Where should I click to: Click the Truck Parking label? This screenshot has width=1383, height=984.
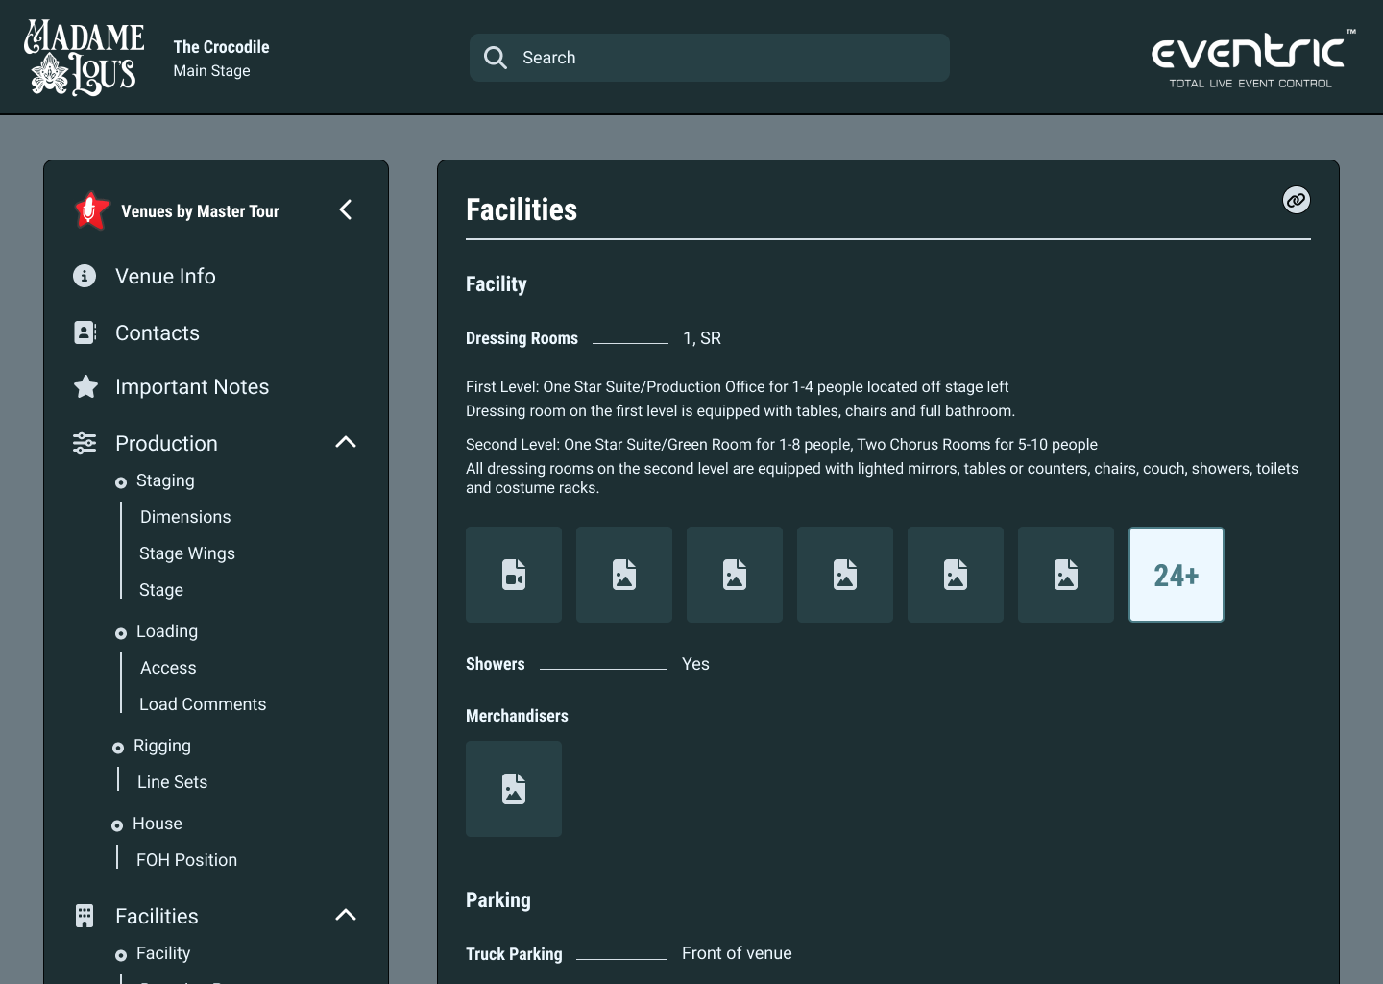pyautogui.click(x=514, y=954)
